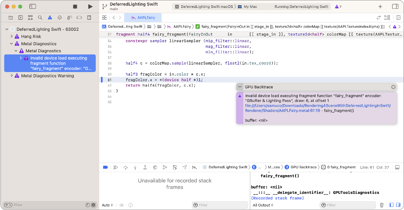Image resolution: width=404 pixels, height=210 pixels.
Task: Click the Stop button in the toolbar
Action: click(x=76, y=7)
